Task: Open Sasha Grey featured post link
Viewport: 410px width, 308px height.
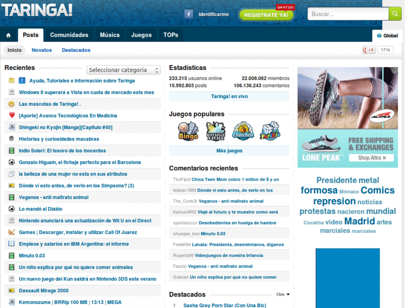Action: tap(224, 305)
